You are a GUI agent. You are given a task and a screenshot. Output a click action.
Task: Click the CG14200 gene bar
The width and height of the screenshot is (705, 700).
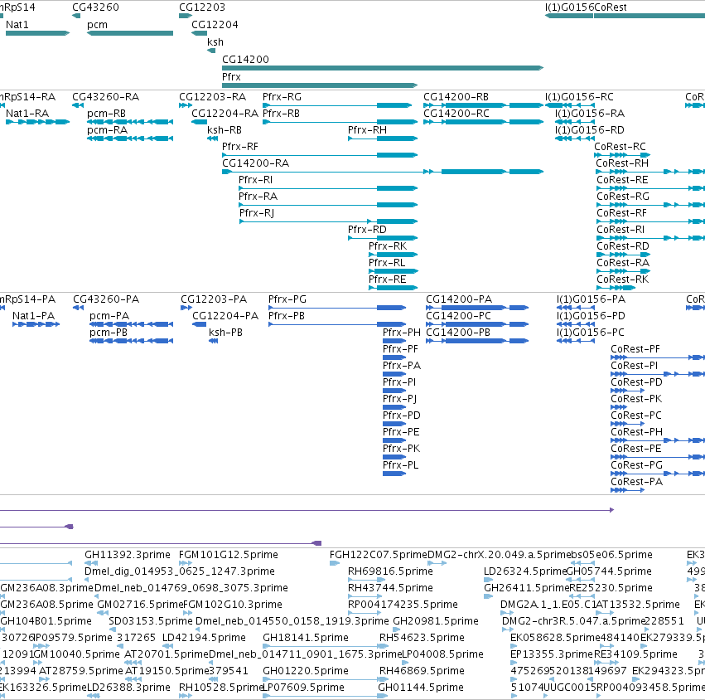(x=383, y=68)
